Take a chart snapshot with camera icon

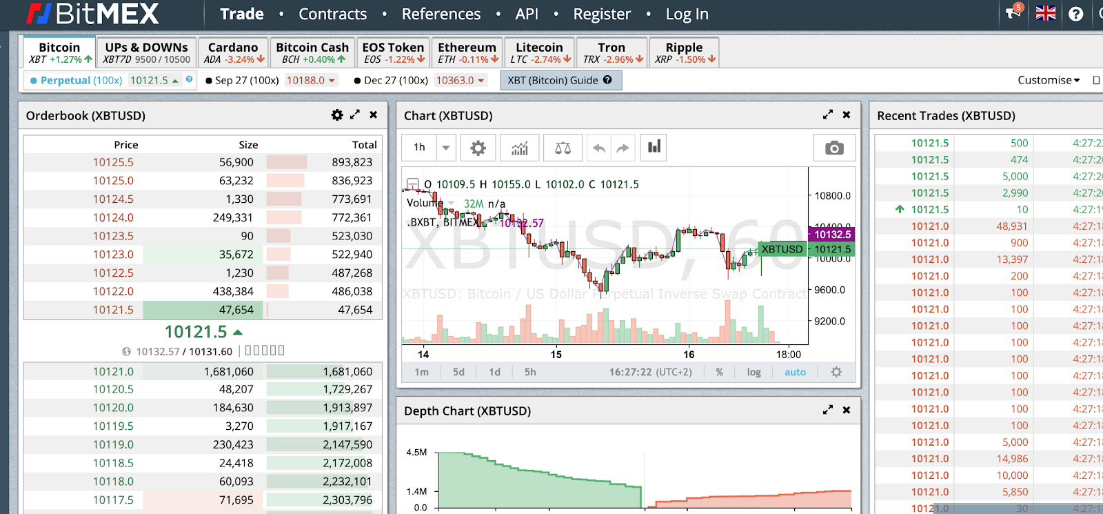pyautogui.click(x=834, y=148)
